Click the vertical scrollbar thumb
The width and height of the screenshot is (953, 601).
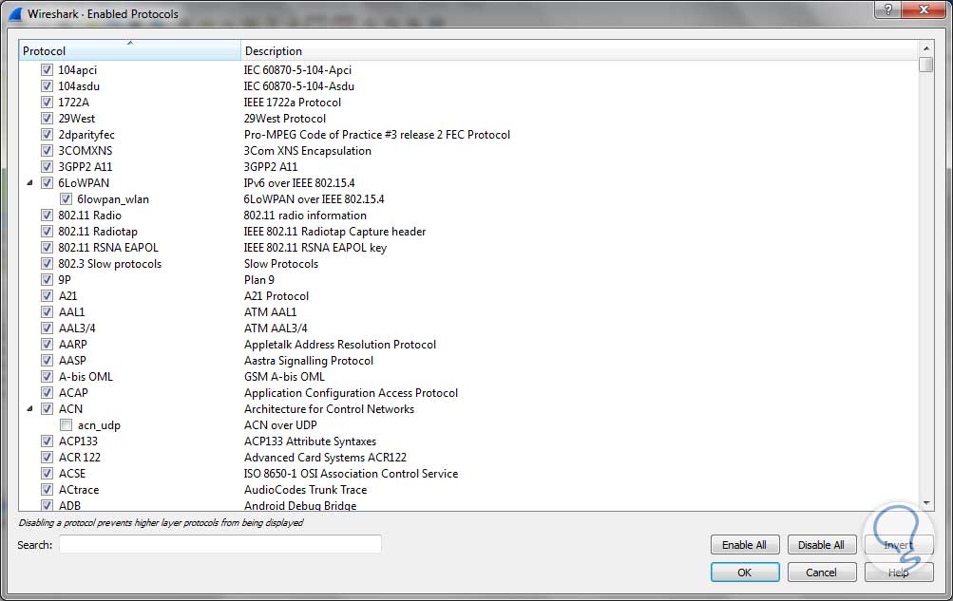925,65
